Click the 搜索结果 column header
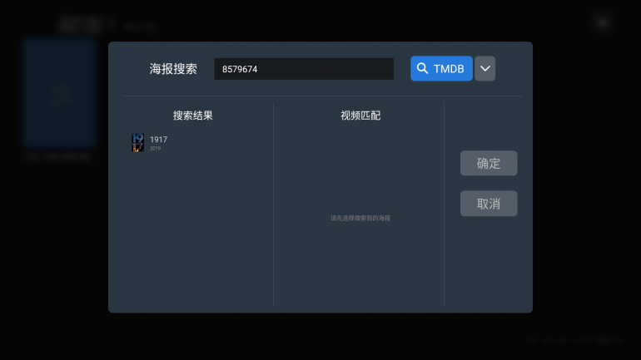 pos(198,116)
